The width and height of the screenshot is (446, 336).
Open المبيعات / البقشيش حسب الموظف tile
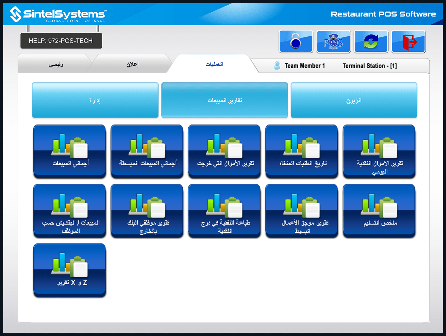point(70,211)
